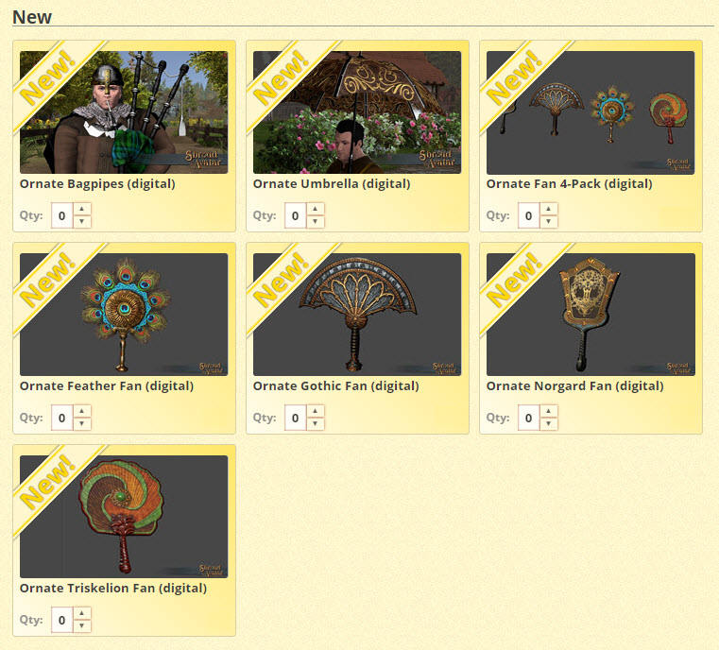View the Ornate Triskelion Fan image
719x650 pixels.
tap(124, 517)
